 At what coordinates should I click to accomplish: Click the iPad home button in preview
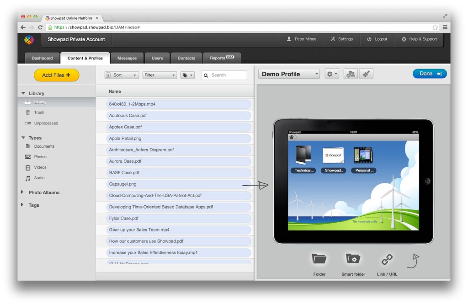(427, 181)
